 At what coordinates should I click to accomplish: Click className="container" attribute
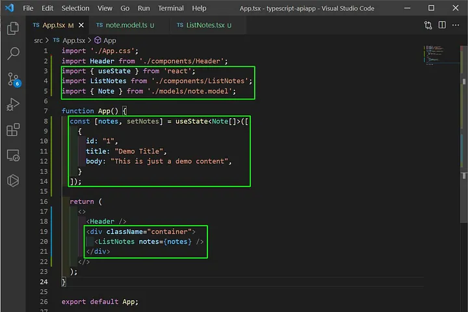149,231
